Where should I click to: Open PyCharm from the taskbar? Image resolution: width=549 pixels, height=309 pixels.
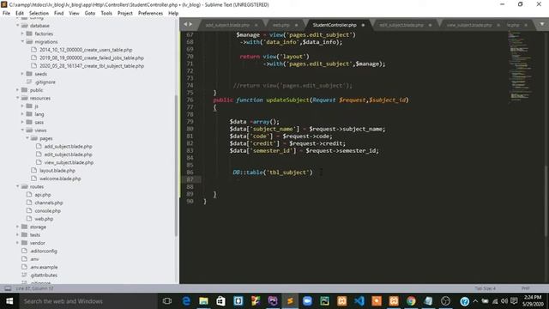324,301
